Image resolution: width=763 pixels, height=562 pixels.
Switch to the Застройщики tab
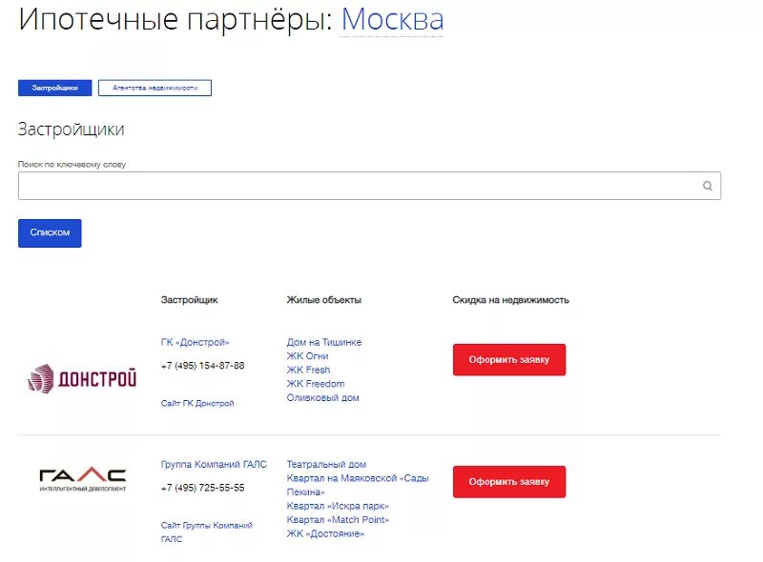point(55,88)
